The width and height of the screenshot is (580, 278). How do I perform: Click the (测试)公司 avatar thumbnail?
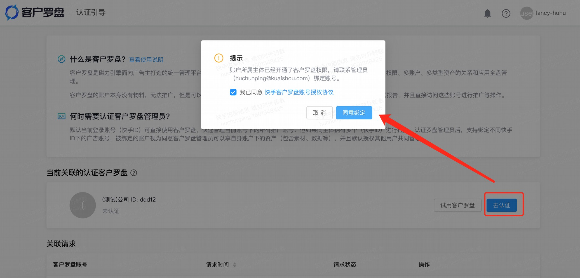tap(83, 205)
